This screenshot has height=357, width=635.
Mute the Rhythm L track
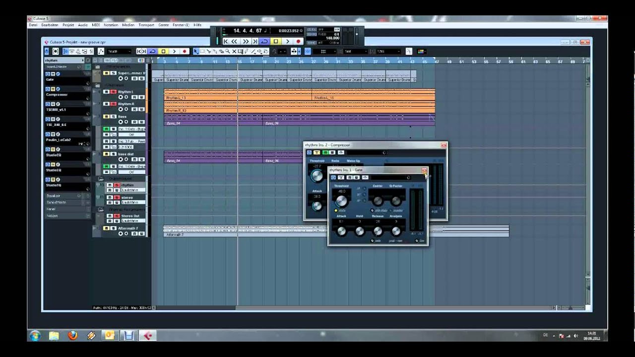106,92
